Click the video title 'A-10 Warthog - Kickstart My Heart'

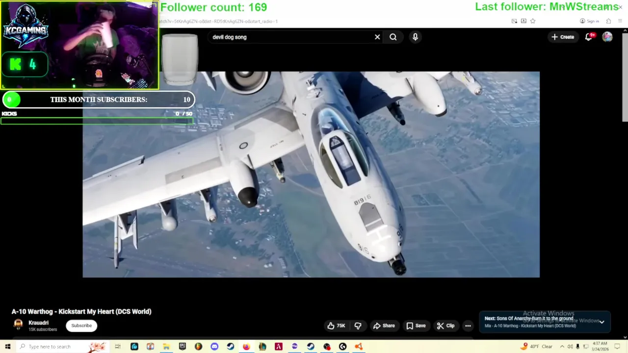[81, 311]
